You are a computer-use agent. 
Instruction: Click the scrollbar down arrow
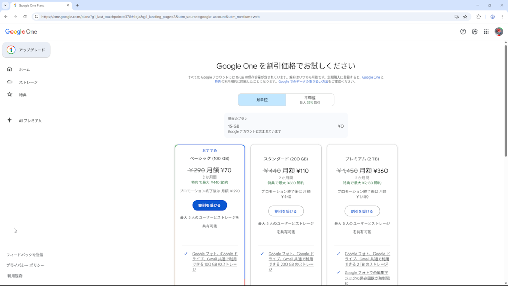point(506,283)
